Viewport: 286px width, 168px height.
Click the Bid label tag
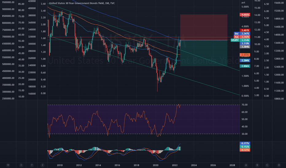236,34
